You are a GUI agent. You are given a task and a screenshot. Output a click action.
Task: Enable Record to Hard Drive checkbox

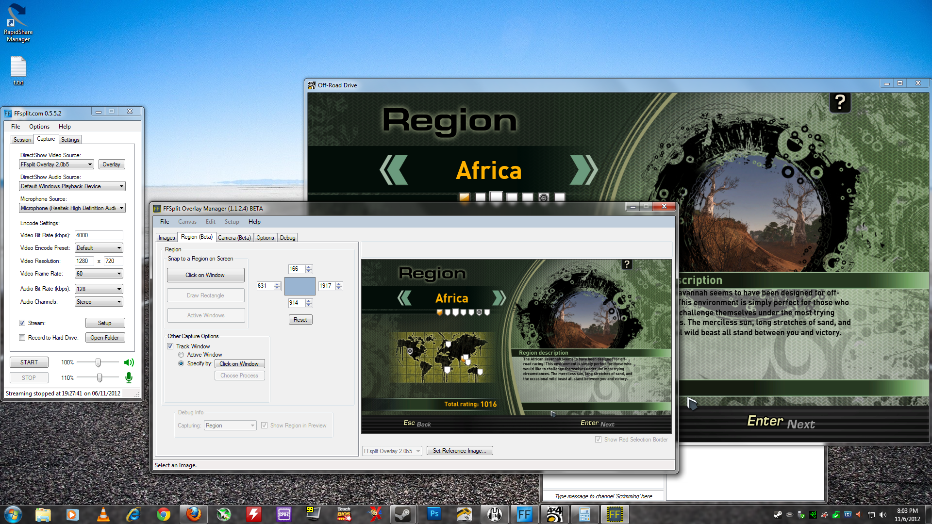coord(22,338)
